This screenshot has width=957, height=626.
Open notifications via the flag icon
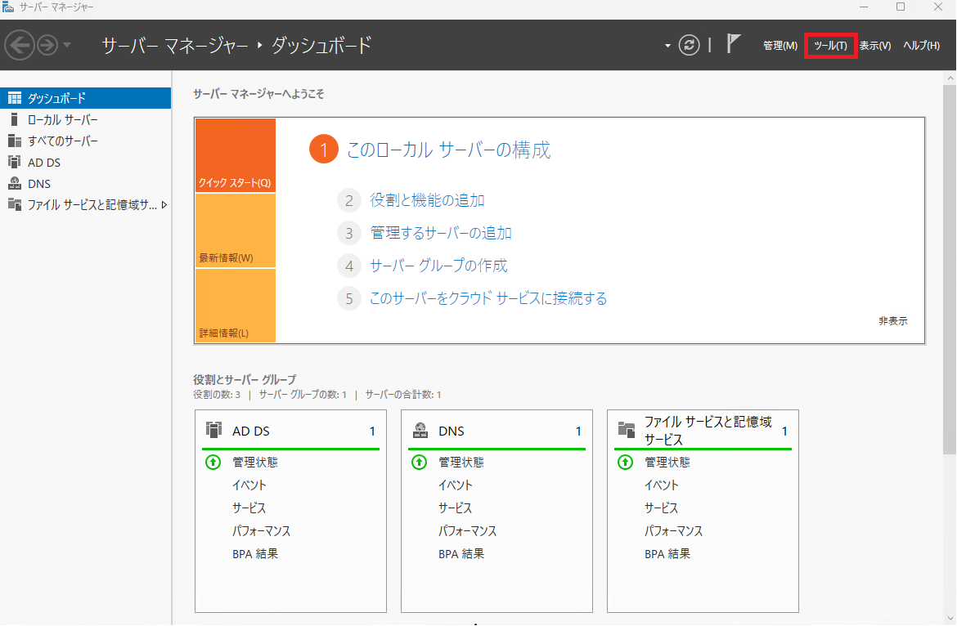click(734, 44)
